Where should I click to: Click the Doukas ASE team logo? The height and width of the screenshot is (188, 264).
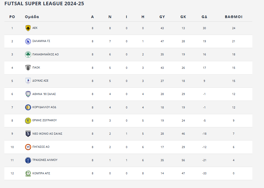[28, 81]
